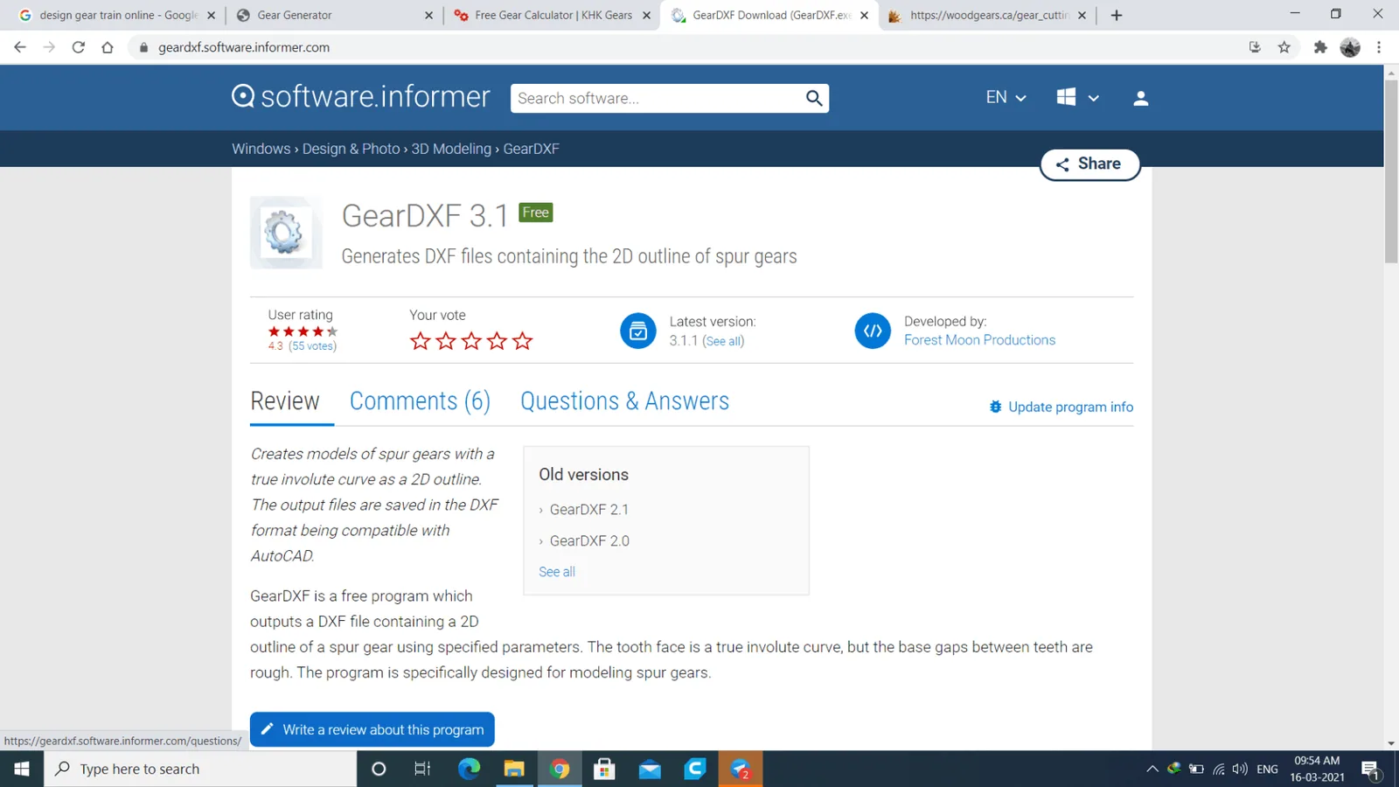This screenshot has height=787, width=1399.
Task: Click the search magnifier icon on the site
Action: [x=814, y=98]
